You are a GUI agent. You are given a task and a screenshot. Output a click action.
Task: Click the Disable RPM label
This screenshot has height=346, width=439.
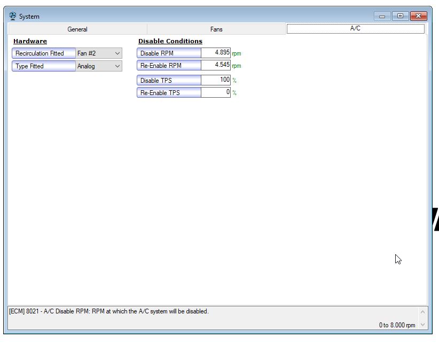[169, 53]
